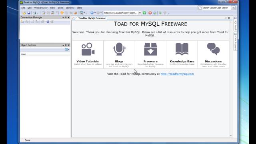256x144 pixels.
Task: Open the Discussions speech bubbles tile
Action: [x=213, y=54]
